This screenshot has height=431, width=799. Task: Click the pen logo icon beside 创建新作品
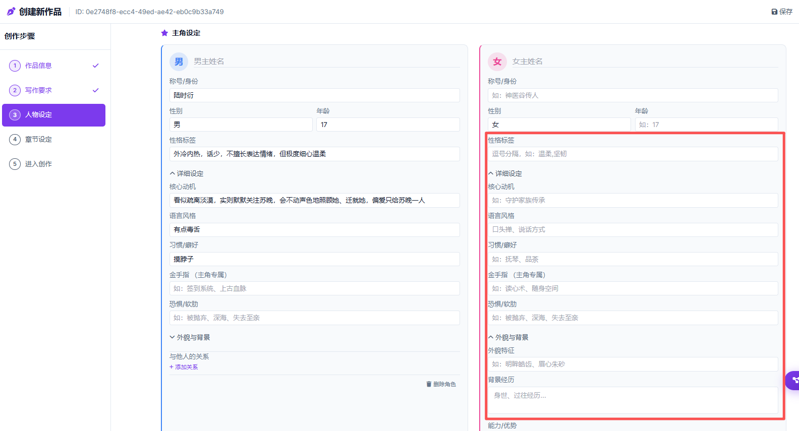(x=11, y=12)
